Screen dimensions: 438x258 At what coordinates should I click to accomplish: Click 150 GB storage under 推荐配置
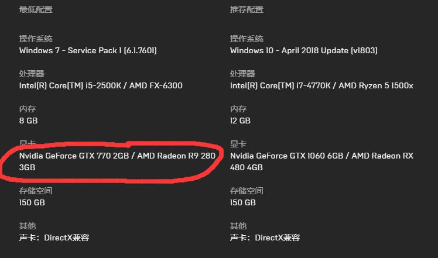(x=243, y=202)
